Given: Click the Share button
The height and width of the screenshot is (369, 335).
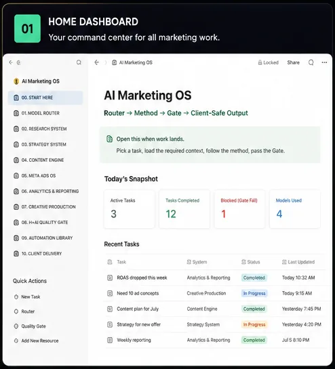Looking at the screenshot, I should click(293, 62).
